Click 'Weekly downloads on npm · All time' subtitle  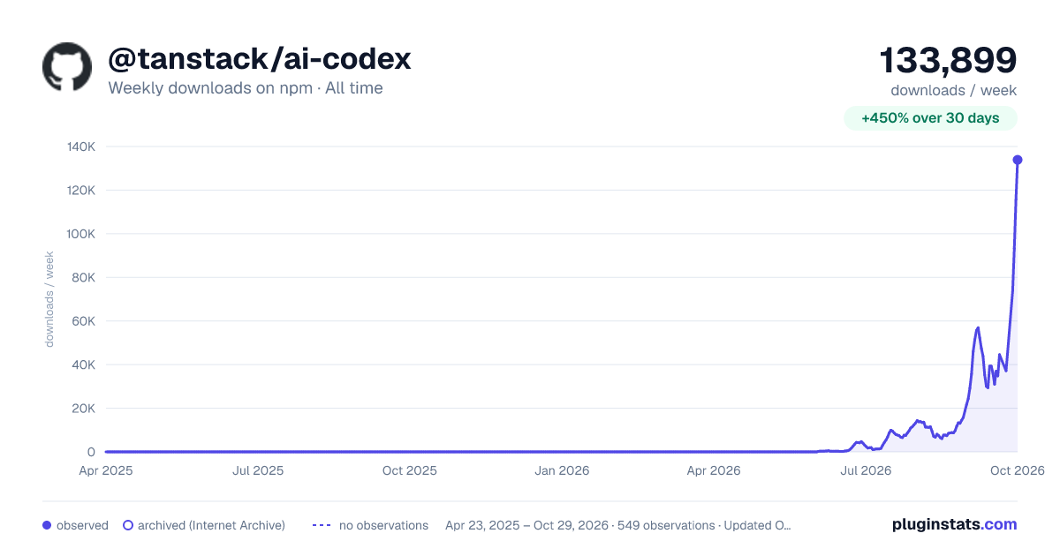(x=246, y=88)
